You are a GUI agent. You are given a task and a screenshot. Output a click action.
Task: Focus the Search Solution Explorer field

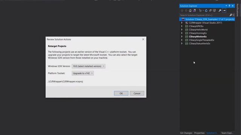[x=204, y=15]
